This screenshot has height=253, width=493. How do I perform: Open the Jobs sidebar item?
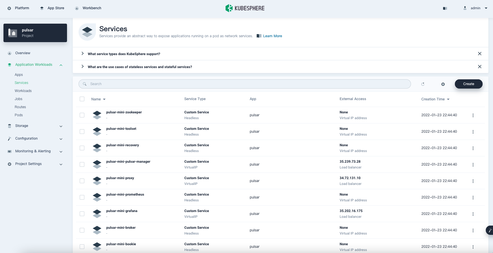[x=18, y=99]
